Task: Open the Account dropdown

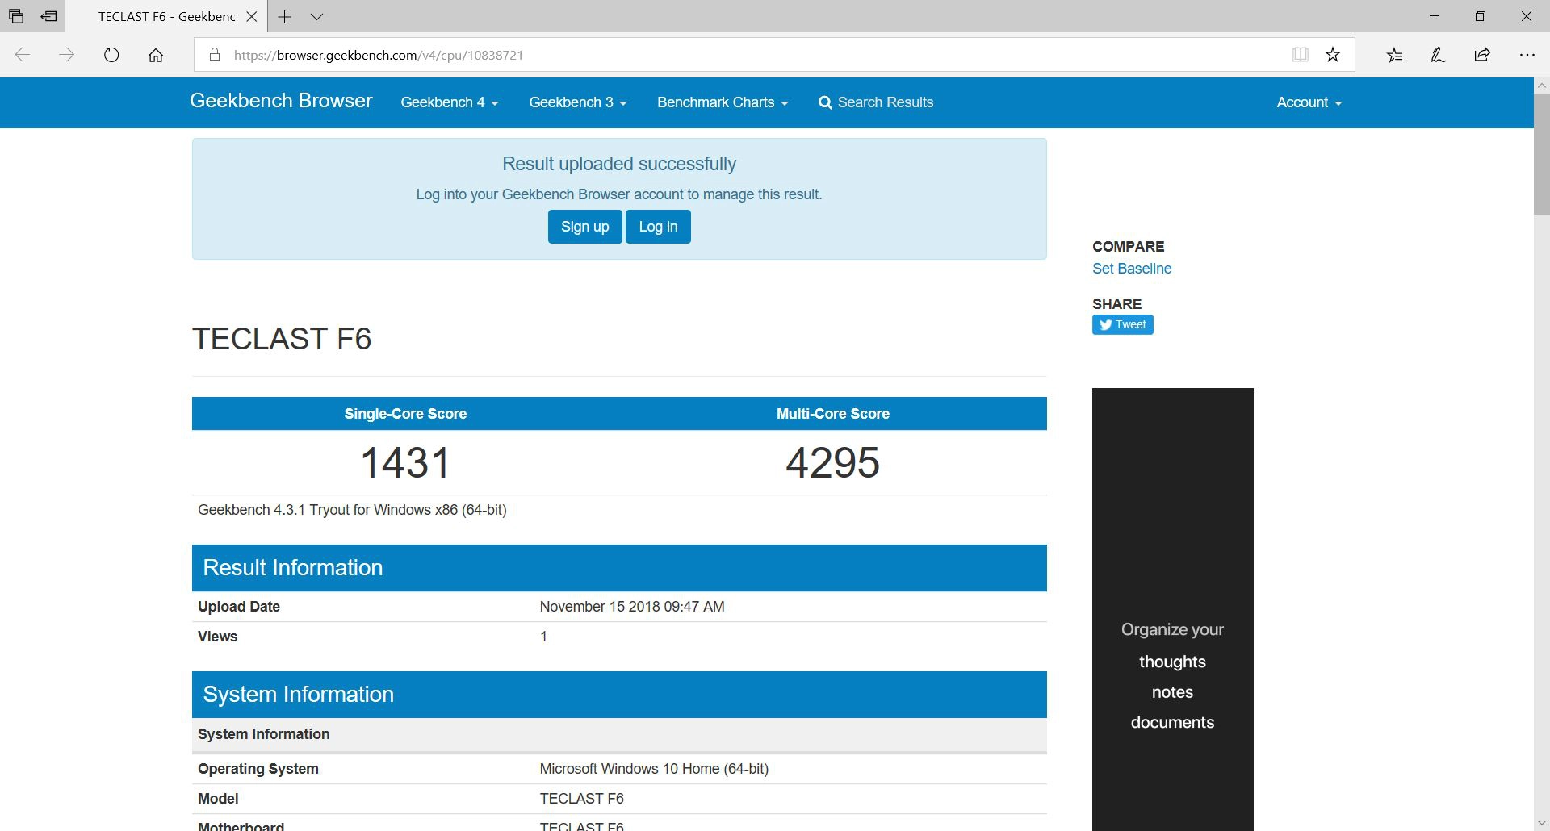Action: pos(1309,102)
